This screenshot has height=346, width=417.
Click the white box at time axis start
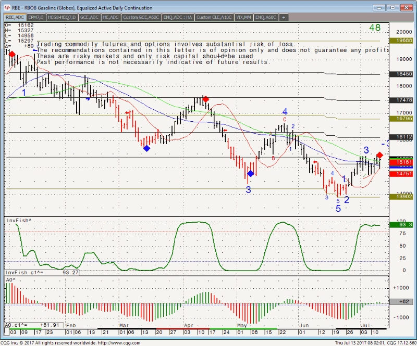coord(7,331)
